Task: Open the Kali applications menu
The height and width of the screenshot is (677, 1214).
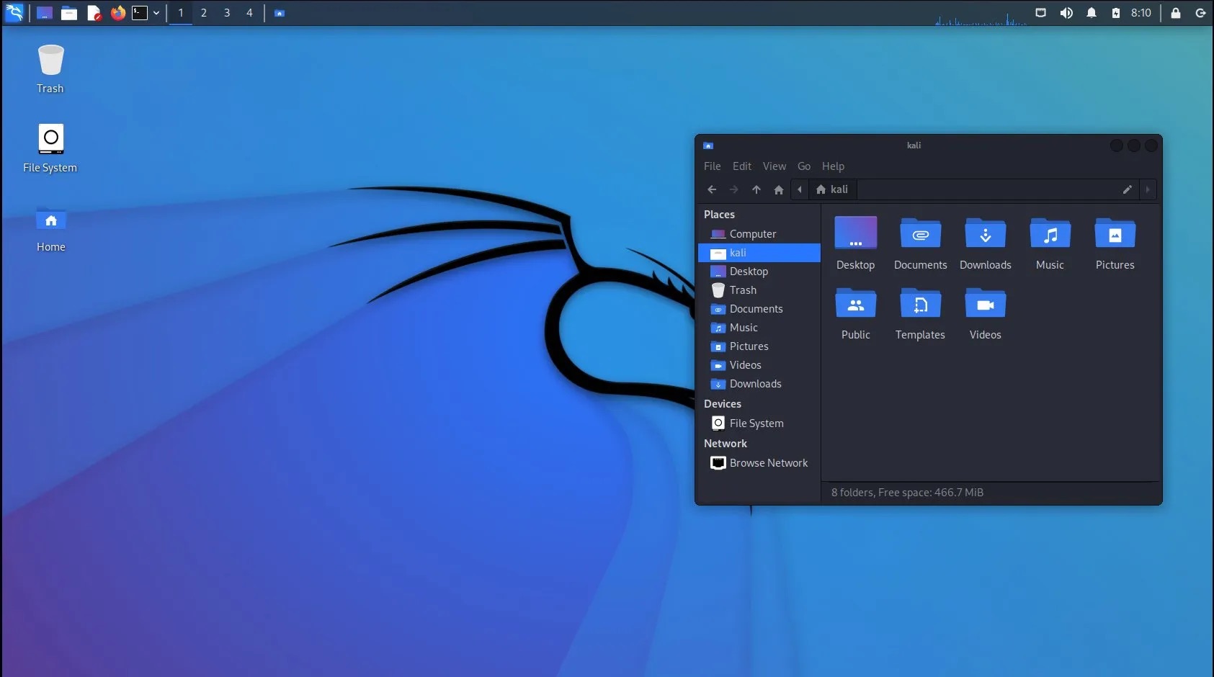Action: tap(13, 12)
